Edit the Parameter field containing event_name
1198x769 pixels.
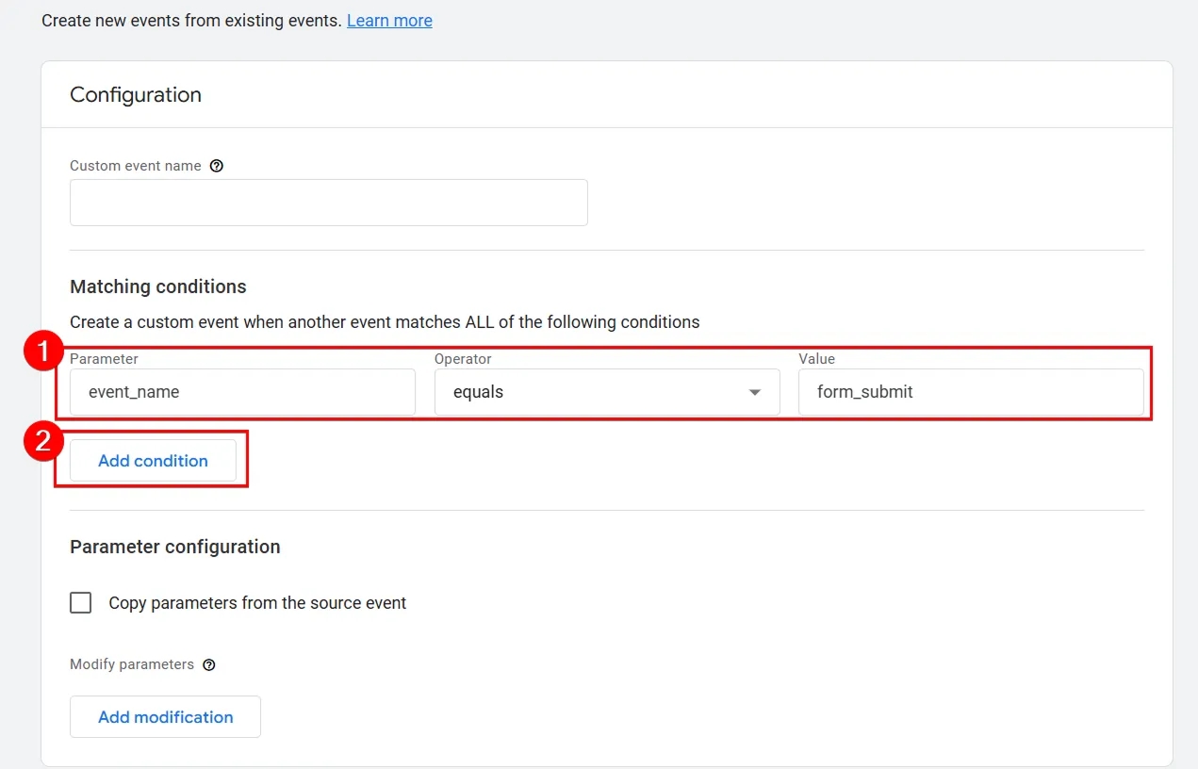242,392
